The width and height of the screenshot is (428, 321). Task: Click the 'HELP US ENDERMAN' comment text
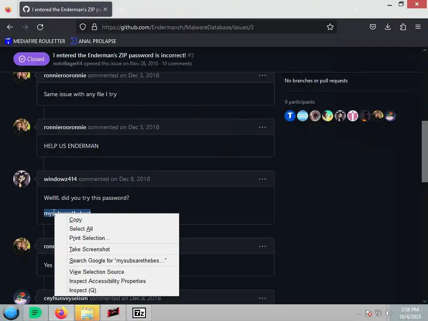pos(71,146)
